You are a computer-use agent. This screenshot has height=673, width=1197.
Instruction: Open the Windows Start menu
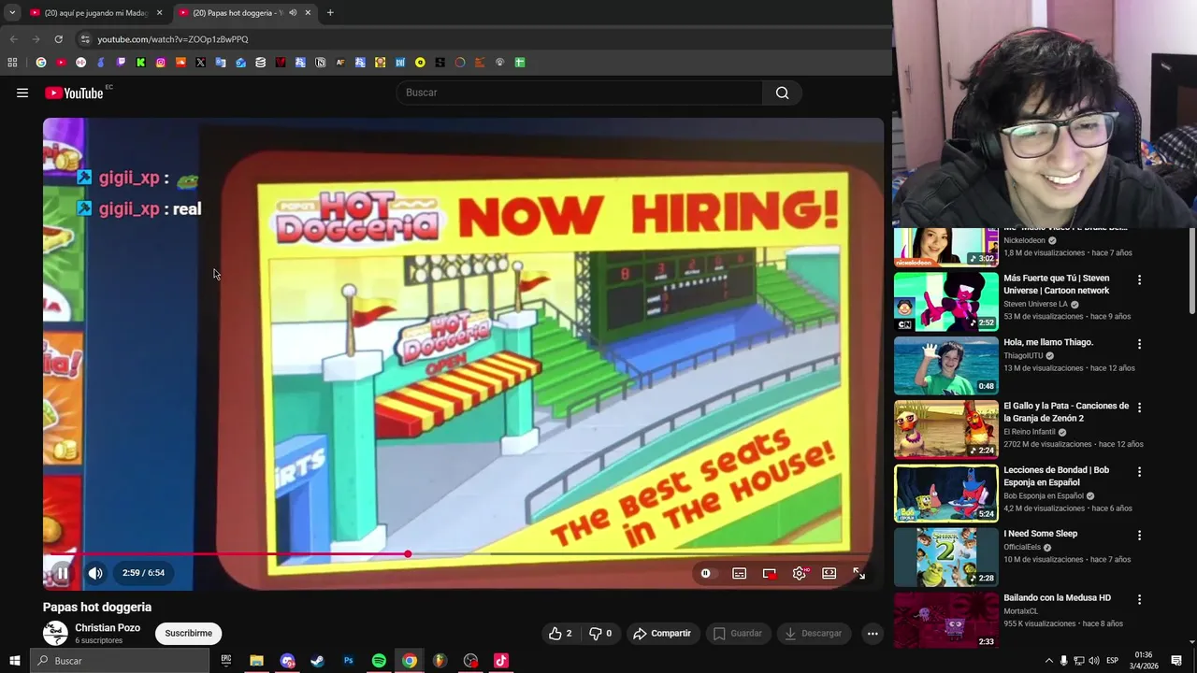pos(14,661)
